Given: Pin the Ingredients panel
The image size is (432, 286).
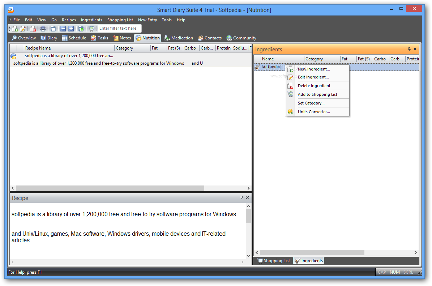Looking at the screenshot, I should (409, 49).
